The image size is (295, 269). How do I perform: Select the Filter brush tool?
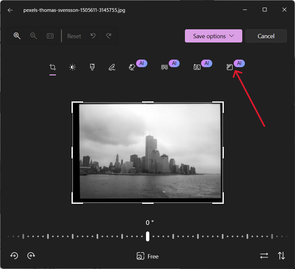click(92, 67)
